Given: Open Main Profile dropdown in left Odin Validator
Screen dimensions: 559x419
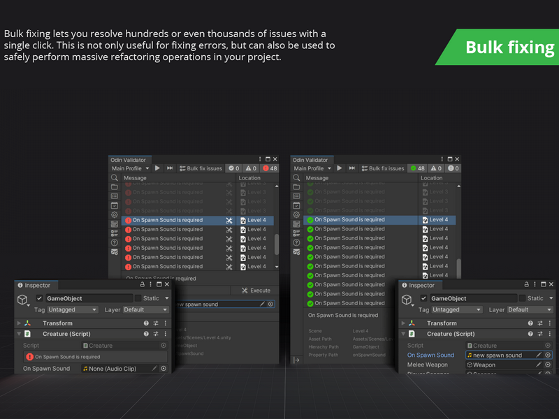Looking at the screenshot, I should tap(130, 168).
